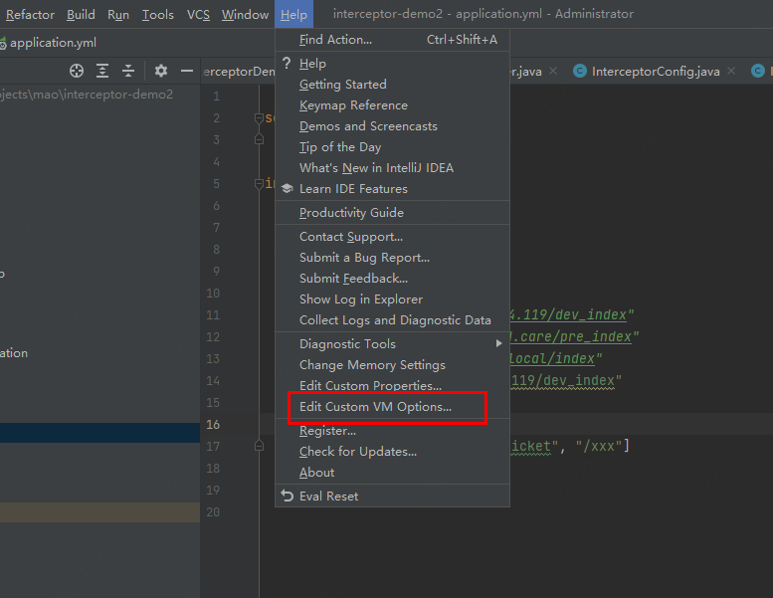Click the care/pre_index URL on line 12
This screenshot has width=773, height=598.
(570, 336)
